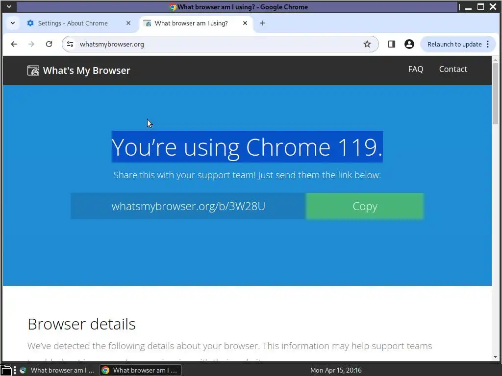Screen dimensions: 502x376
Task: Click the We've detected the following details text
Action: coord(229,346)
